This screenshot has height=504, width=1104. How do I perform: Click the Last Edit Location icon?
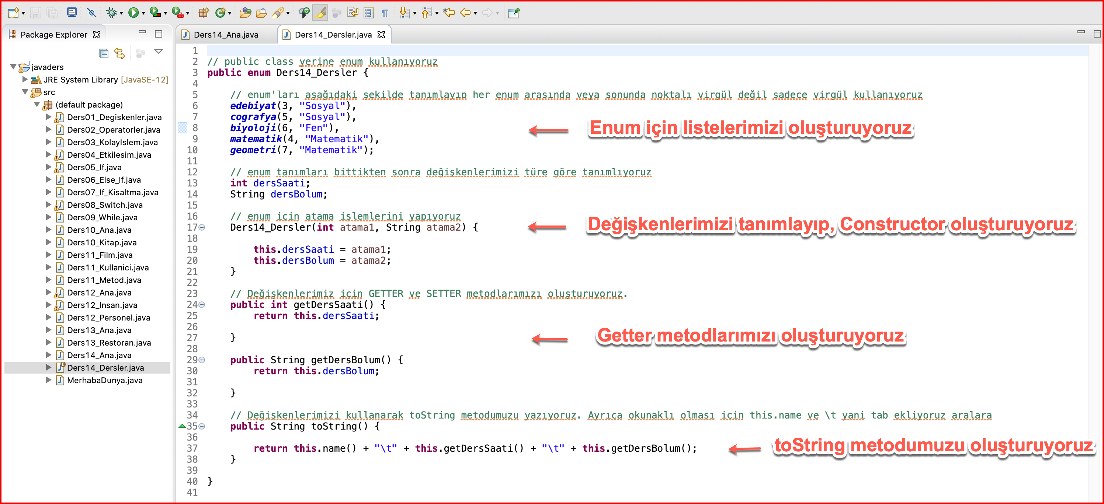[449, 13]
